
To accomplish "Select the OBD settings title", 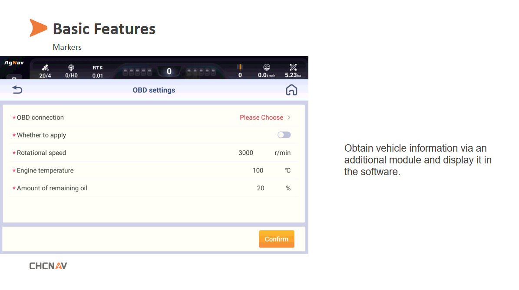I will 154,90.
